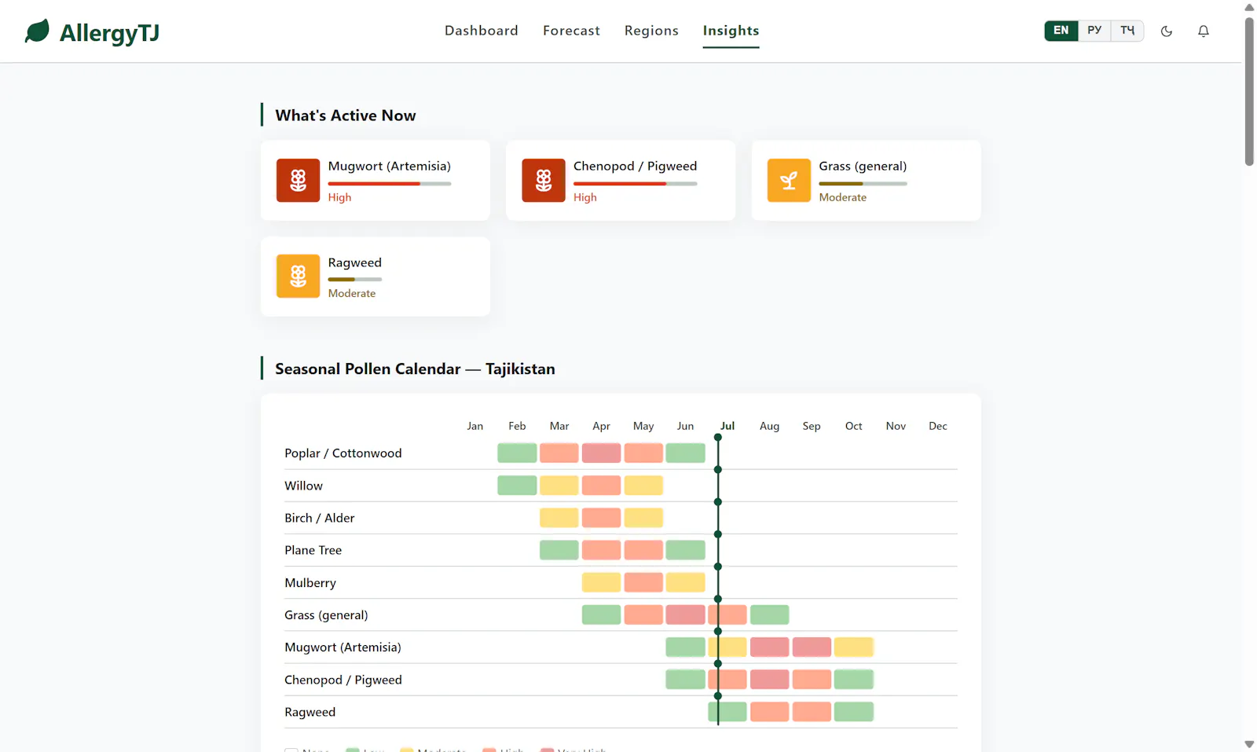Click the AllergyTJ leaf logo
The width and height of the screenshot is (1257, 752).
coord(37,31)
